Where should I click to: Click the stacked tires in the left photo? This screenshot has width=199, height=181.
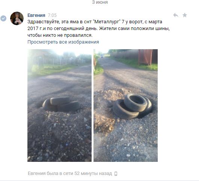pyautogui.click(x=61, y=104)
